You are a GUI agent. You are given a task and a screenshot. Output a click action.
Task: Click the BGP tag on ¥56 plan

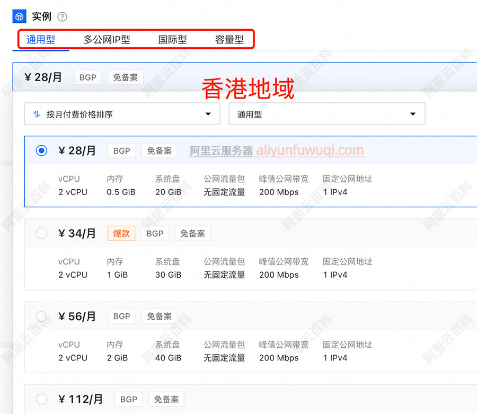121,316
